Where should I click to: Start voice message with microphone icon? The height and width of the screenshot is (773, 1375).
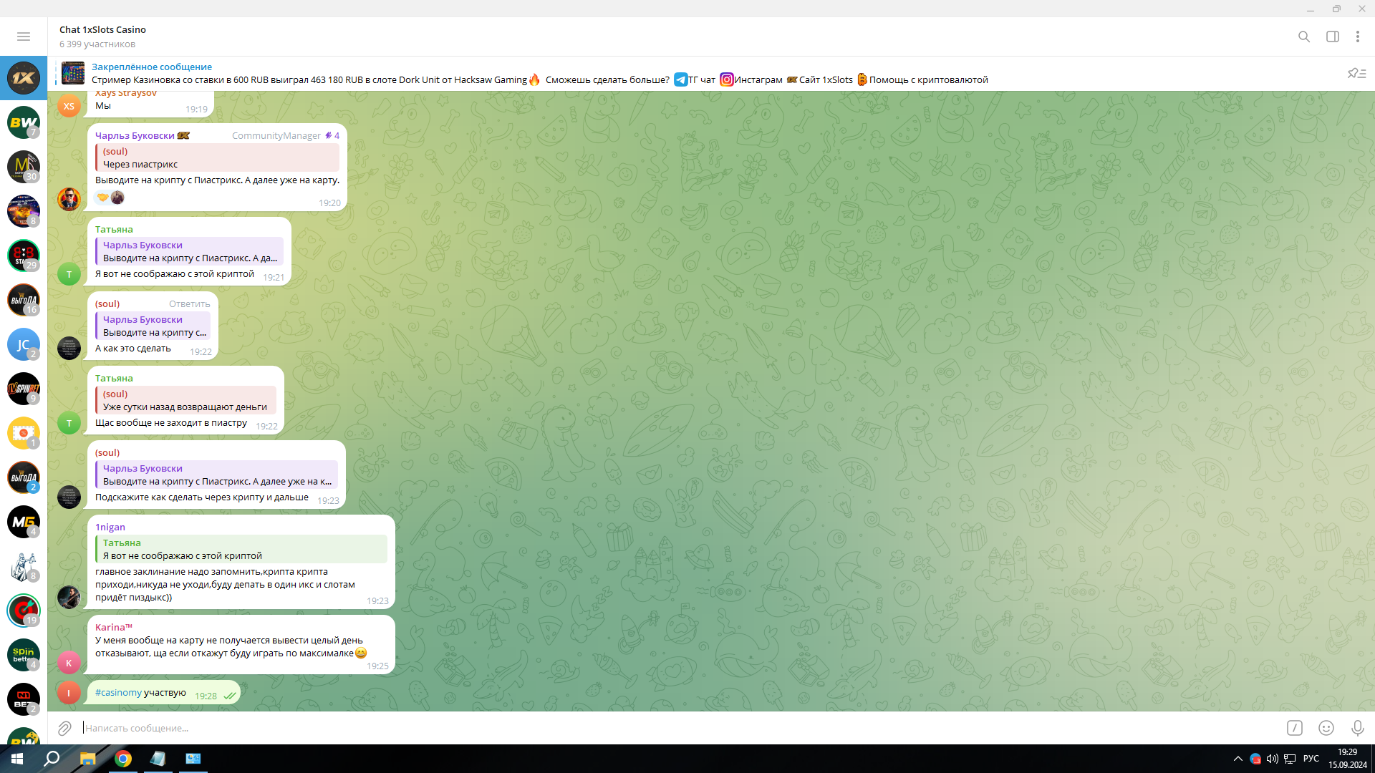coord(1357,728)
